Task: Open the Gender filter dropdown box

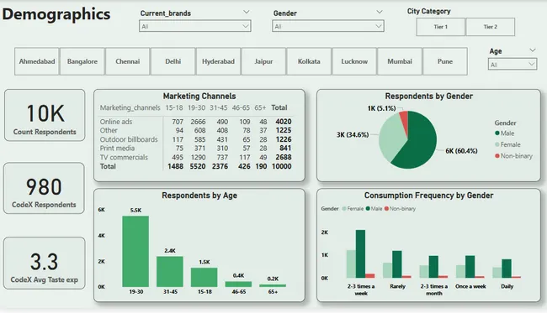Action: tap(328, 26)
